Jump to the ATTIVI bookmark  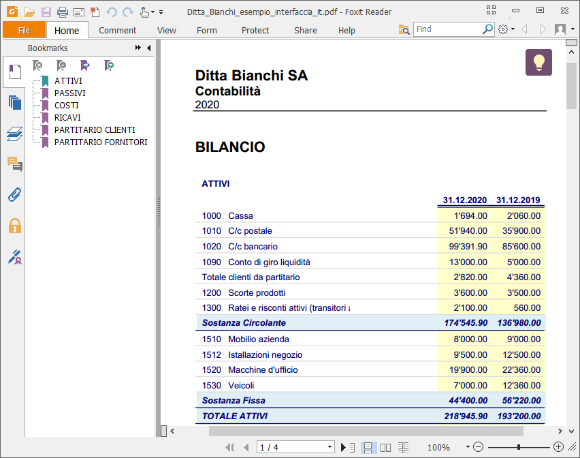68,80
